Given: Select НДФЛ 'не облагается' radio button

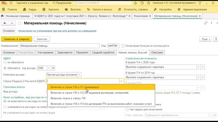Looking at the screenshot, I should [x=5, y=62].
